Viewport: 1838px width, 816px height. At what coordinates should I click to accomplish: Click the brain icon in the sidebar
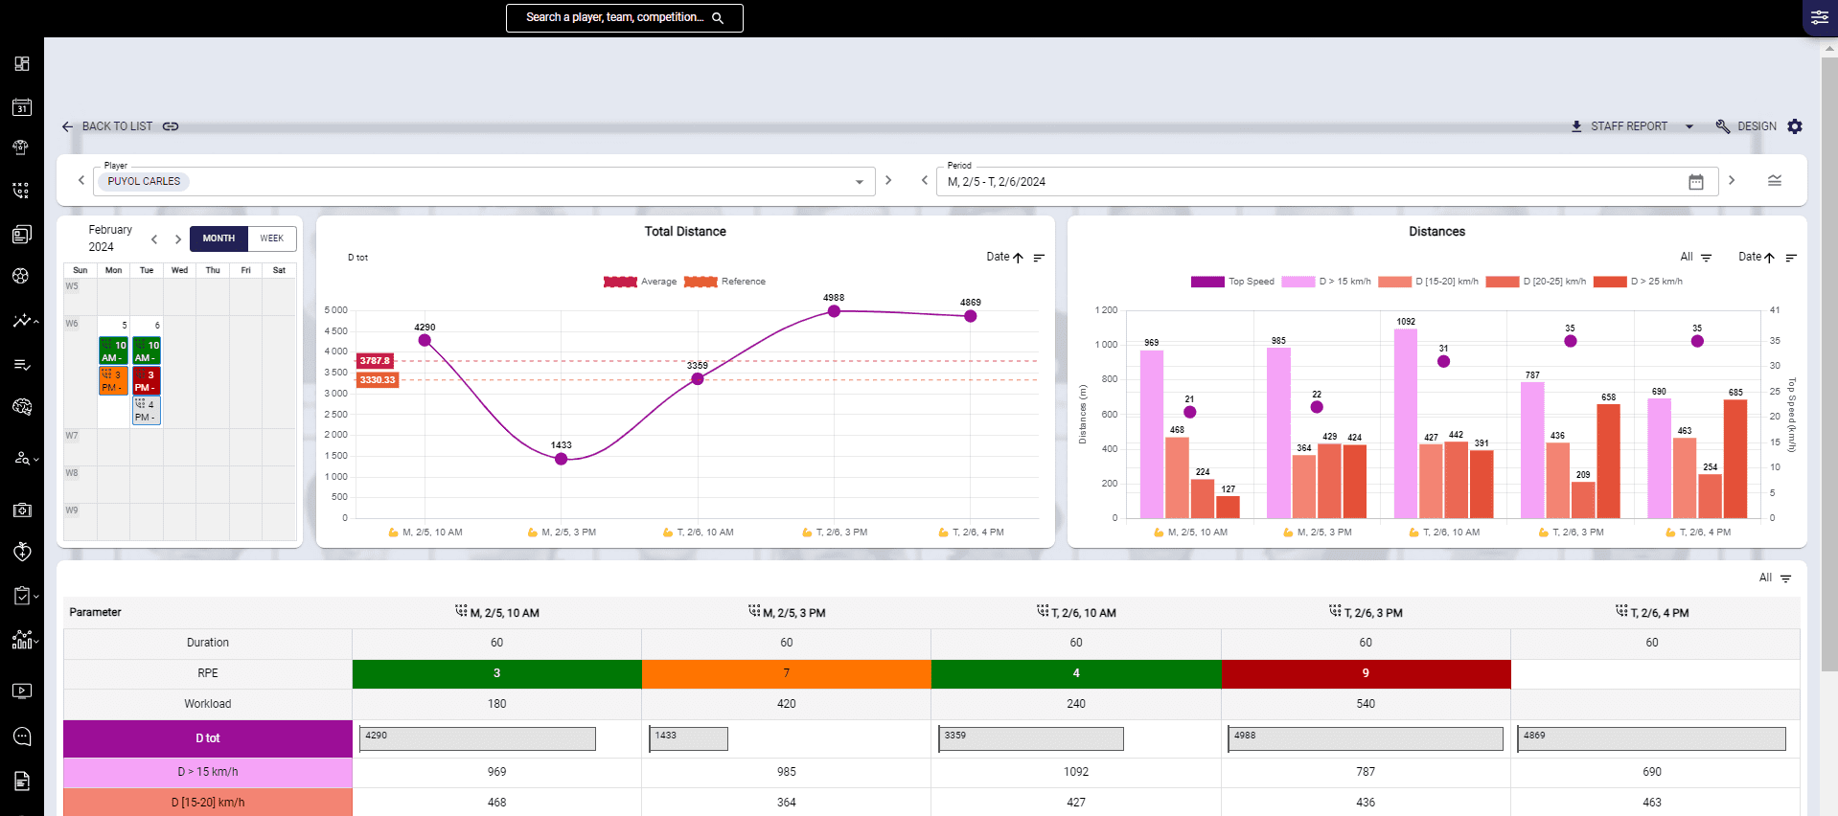tap(22, 407)
